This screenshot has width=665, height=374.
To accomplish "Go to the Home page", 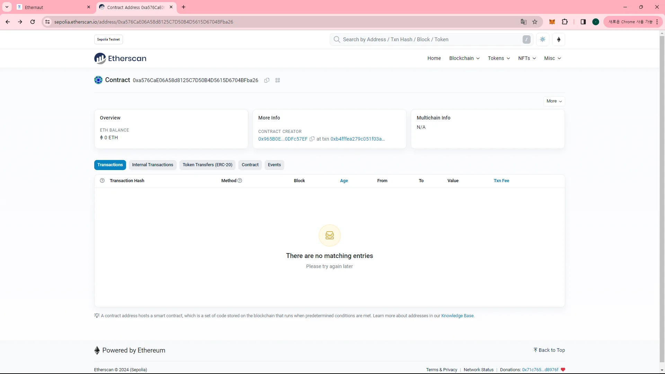I will point(434,59).
